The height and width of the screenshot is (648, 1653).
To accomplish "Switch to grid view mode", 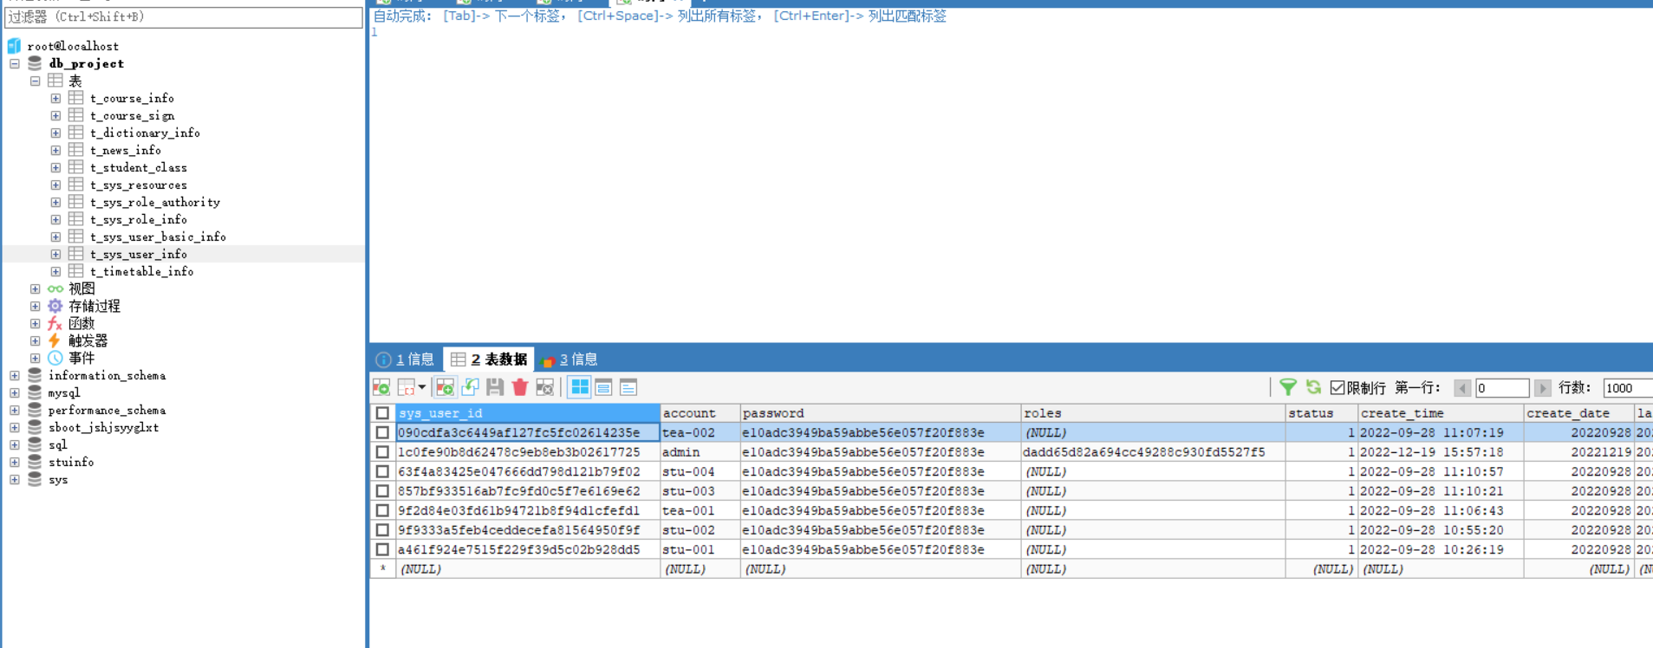I will click(x=580, y=387).
